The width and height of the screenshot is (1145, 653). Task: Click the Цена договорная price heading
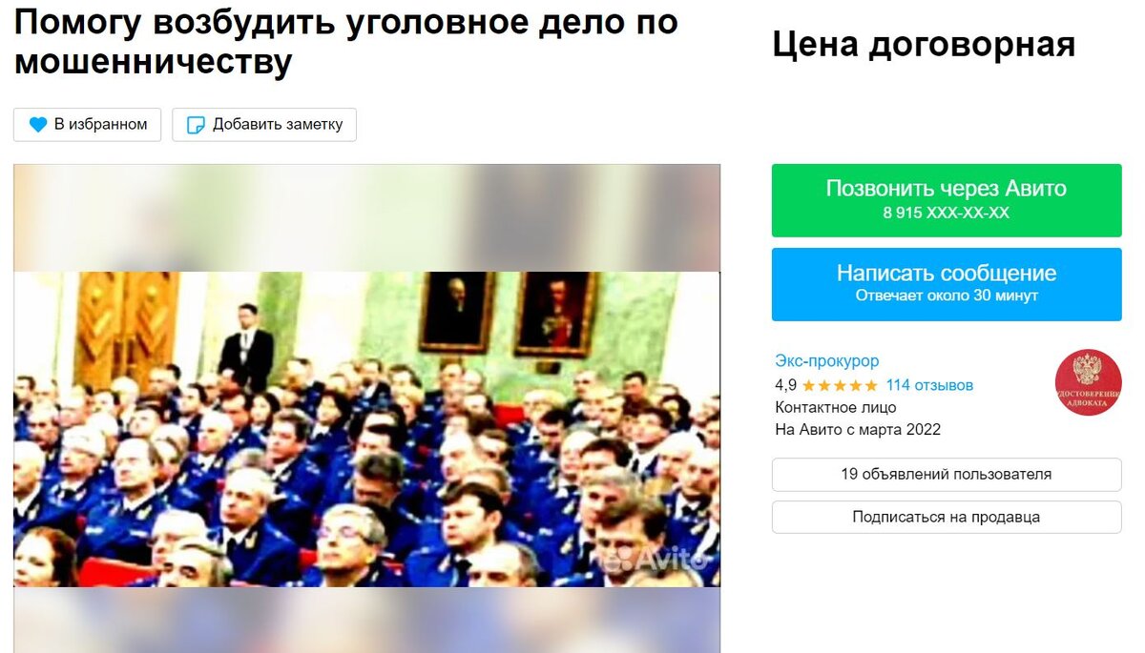tap(924, 44)
